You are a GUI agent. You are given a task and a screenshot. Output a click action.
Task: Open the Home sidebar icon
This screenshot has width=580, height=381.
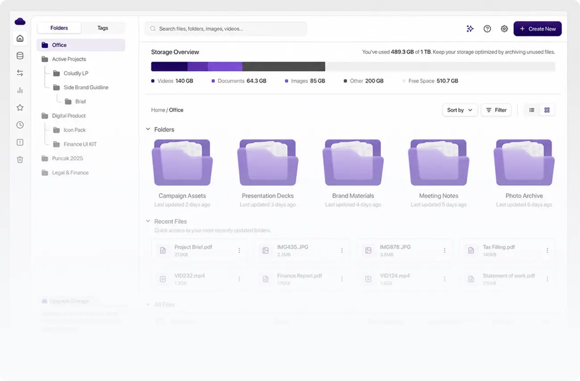(x=20, y=38)
